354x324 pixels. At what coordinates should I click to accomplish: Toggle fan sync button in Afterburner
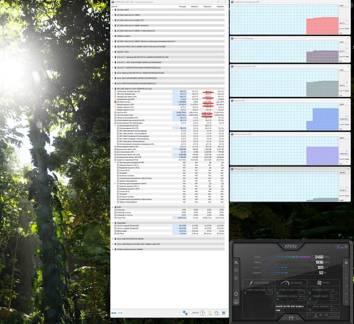[335, 315]
